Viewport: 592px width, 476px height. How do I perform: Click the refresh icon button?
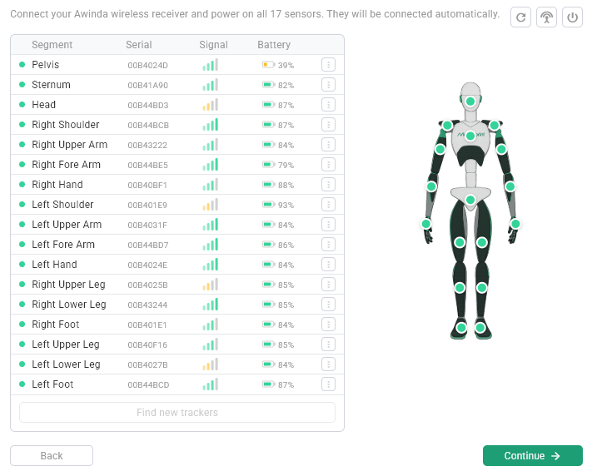(x=520, y=17)
